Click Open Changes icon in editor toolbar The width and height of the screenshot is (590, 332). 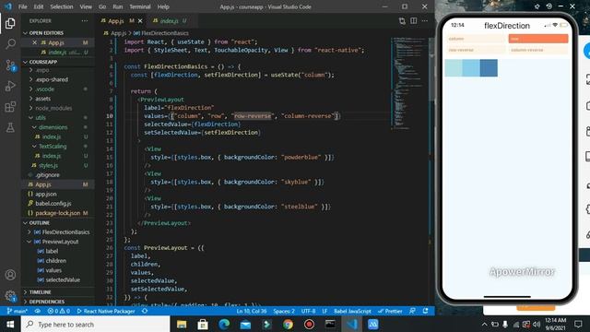(x=402, y=20)
